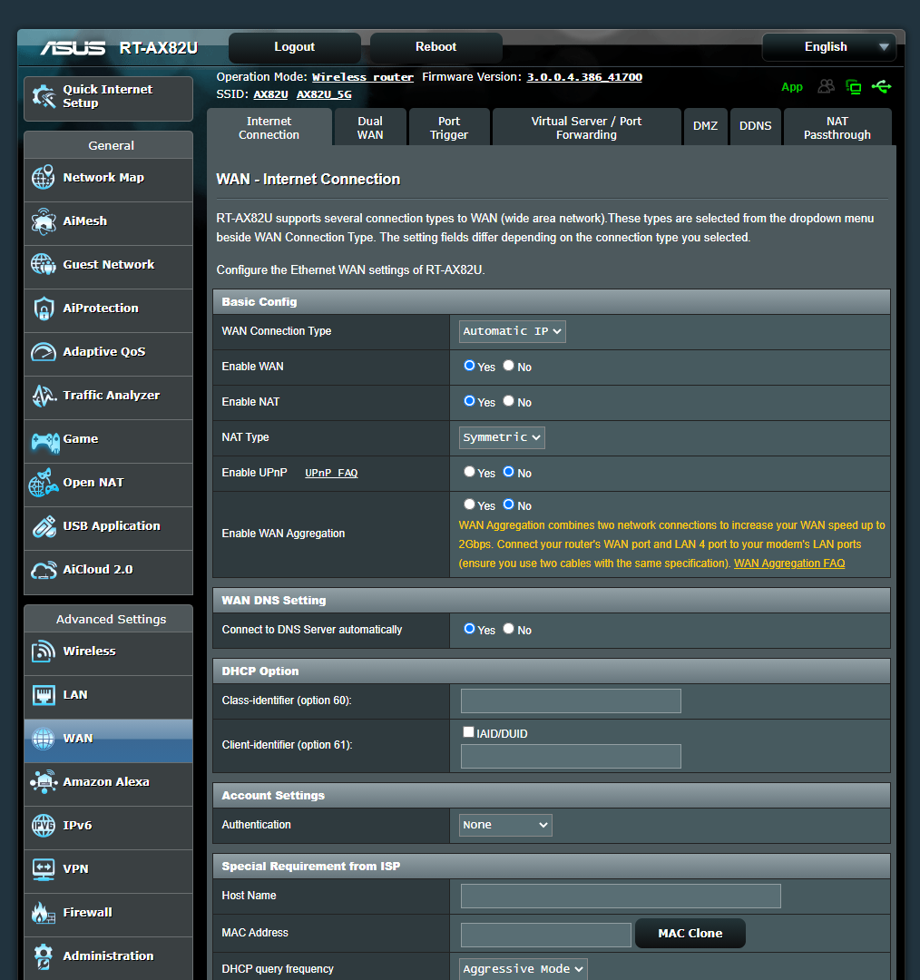Viewport: 920px width, 980px height.
Task: Check the IAID/DUID checkbox
Action: point(468,732)
